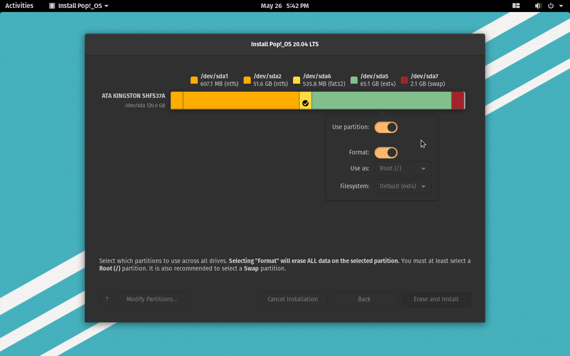Click the /dev/sda 120.0 GB drive label
570x356 pixels.
pyautogui.click(x=145, y=105)
